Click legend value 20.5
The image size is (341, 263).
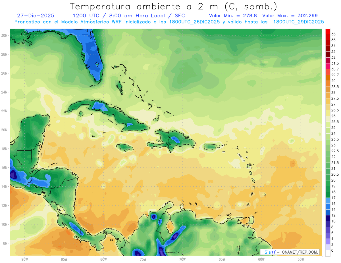tap(335, 174)
